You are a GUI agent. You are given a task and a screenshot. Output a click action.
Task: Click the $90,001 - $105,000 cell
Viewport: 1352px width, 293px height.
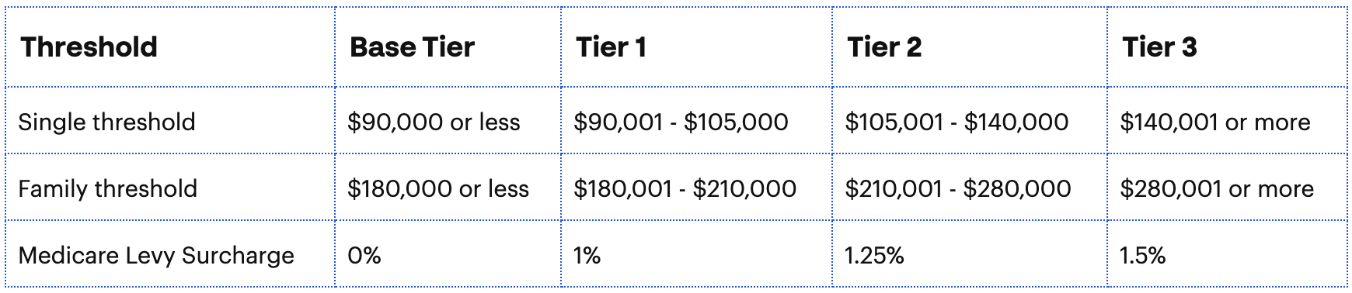click(697, 121)
